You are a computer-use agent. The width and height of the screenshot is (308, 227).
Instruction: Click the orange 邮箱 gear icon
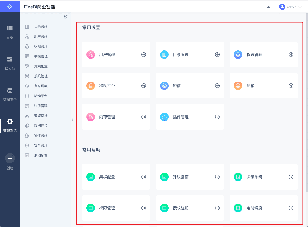238,86
